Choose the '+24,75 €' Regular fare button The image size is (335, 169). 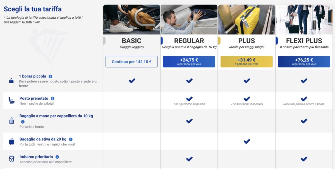(189, 61)
